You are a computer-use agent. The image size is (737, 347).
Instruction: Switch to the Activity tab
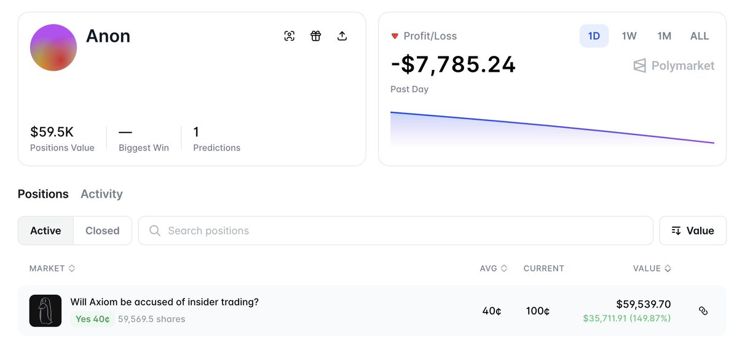click(101, 194)
